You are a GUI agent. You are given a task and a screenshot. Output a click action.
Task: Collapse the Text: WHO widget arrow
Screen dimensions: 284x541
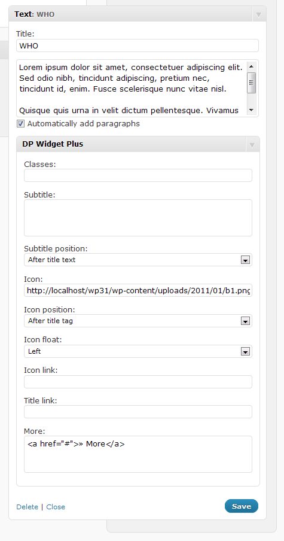[x=259, y=15]
